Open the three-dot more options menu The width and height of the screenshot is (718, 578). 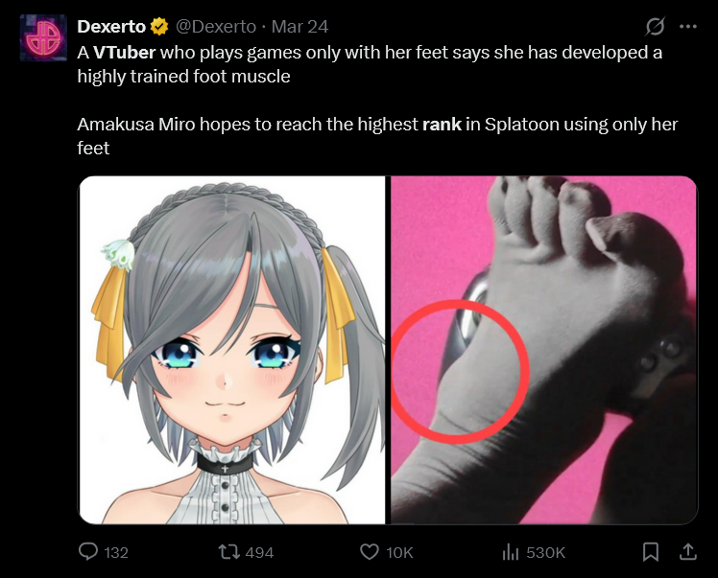(x=688, y=27)
